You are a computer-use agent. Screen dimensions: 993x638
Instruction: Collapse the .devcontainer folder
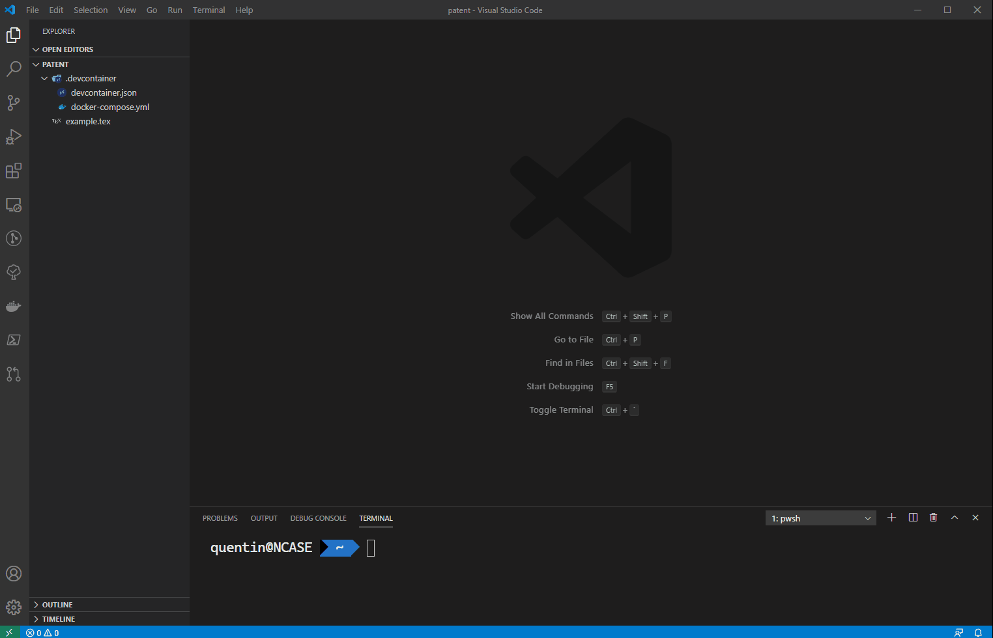tap(44, 79)
